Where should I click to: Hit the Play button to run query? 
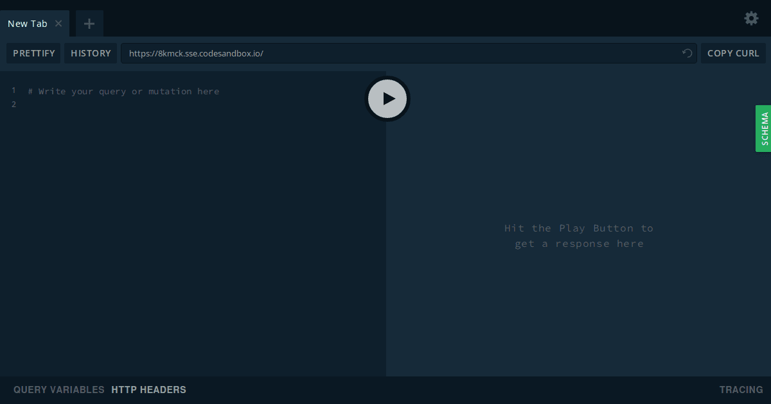coord(387,98)
